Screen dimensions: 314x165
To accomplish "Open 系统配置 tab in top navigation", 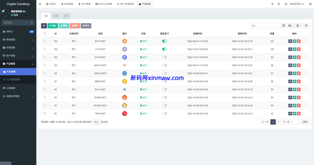I will [x=67, y=4].
